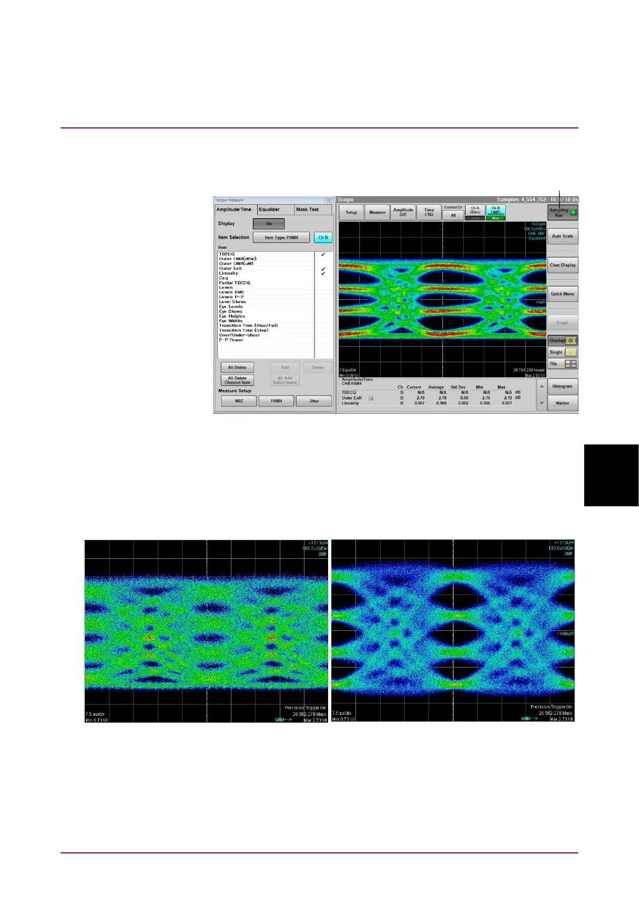This screenshot has height=905, width=639.
Task: Select the Single display mode icon
Action: click(x=571, y=353)
